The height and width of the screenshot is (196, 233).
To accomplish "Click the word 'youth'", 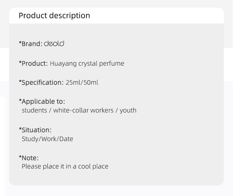I will 128,110.
